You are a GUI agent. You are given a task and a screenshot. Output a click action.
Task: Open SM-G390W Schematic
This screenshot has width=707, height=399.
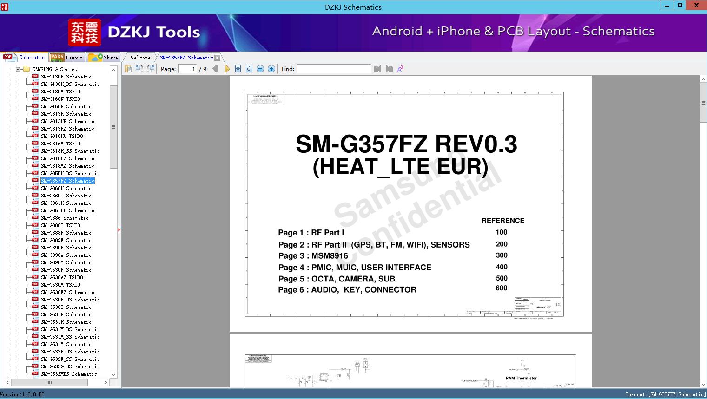click(x=66, y=255)
